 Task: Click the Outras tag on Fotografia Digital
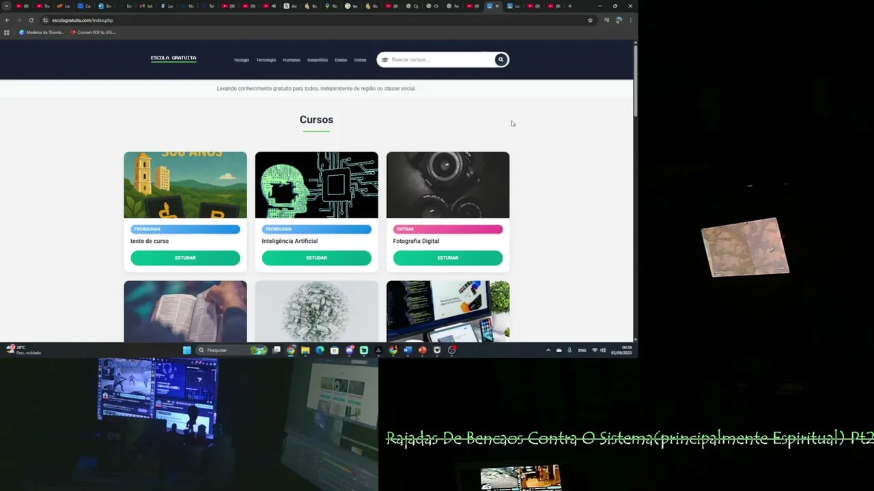click(x=447, y=229)
